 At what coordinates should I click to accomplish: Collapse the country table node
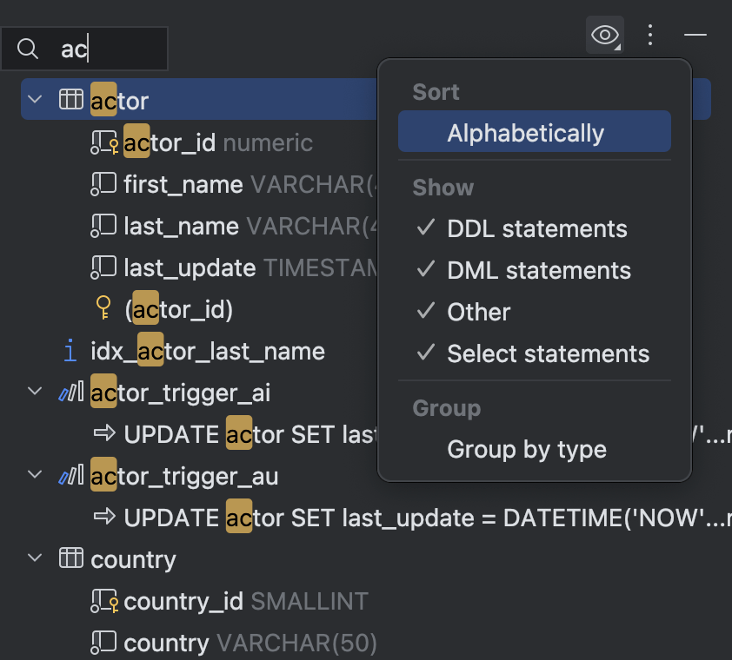pos(34,559)
